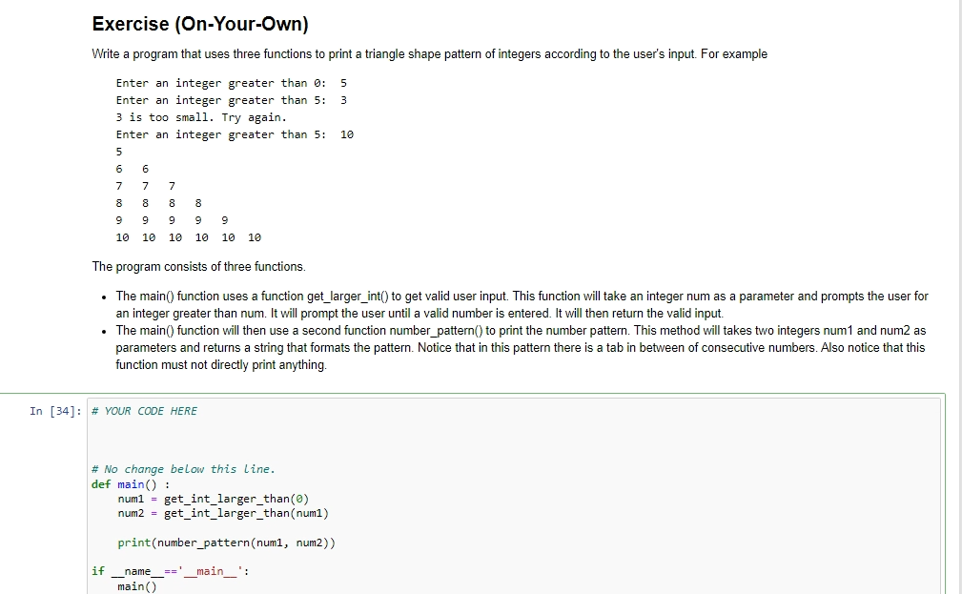
Task: Click the bullet describing number_pattern()
Action: (x=521, y=348)
